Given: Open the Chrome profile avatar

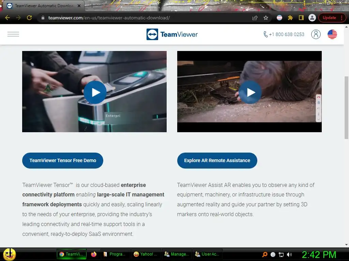Looking at the screenshot, I should [x=312, y=18].
